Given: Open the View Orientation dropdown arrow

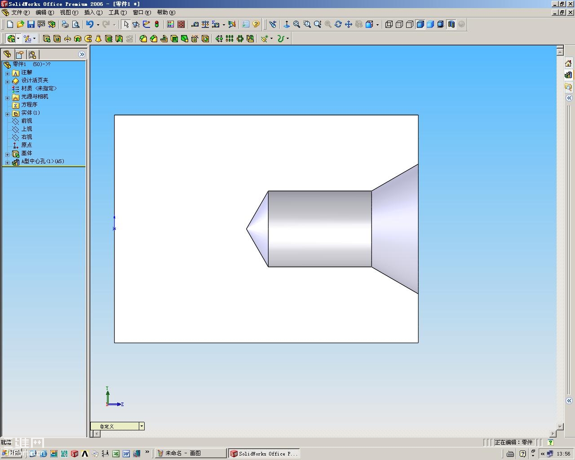Looking at the screenshot, I should coord(377,25).
